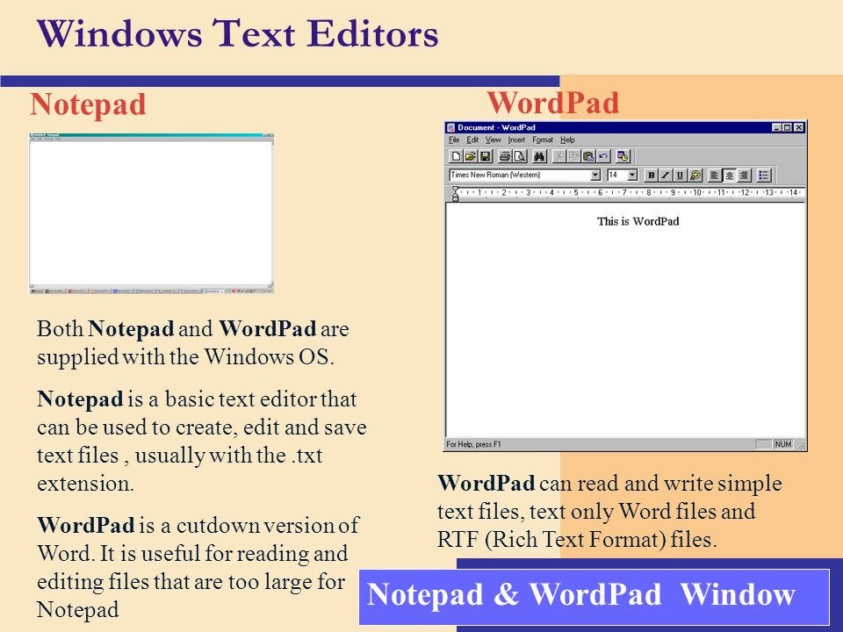
Task: Open the Help menu in WordPad
Action: click(568, 140)
